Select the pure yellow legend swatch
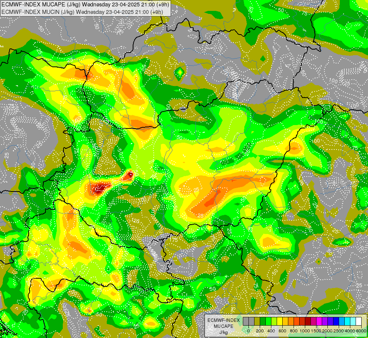This screenshot has width=368, height=338. [x=280, y=321]
